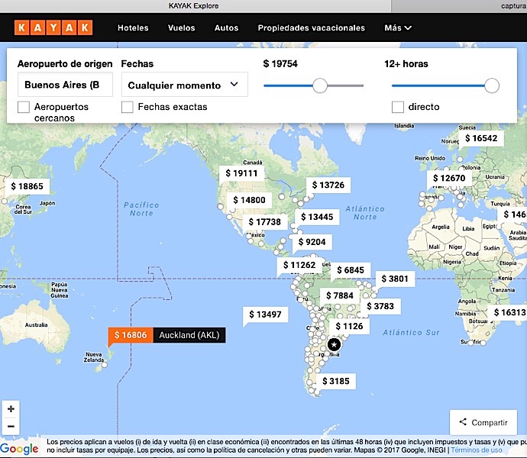
Task: Enable the Aeropuertos cercanos checkbox
Action: pyautogui.click(x=24, y=107)
